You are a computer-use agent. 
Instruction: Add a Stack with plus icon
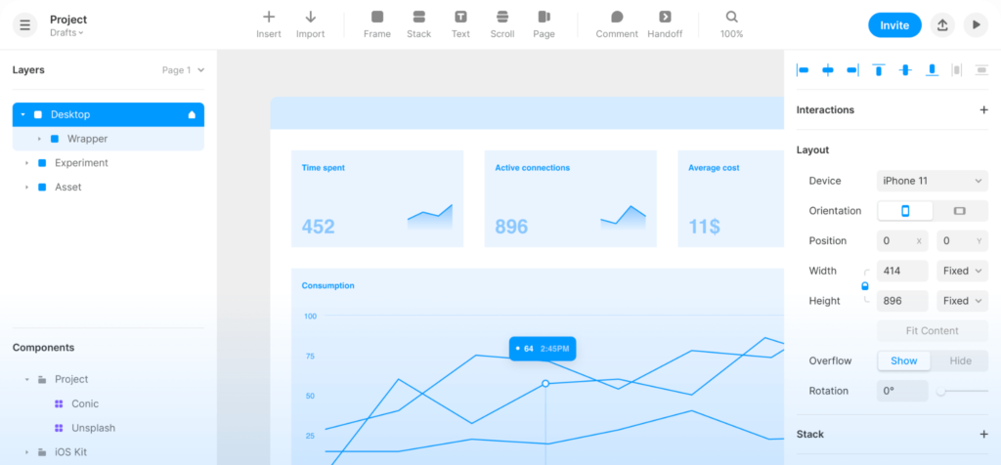983,434
